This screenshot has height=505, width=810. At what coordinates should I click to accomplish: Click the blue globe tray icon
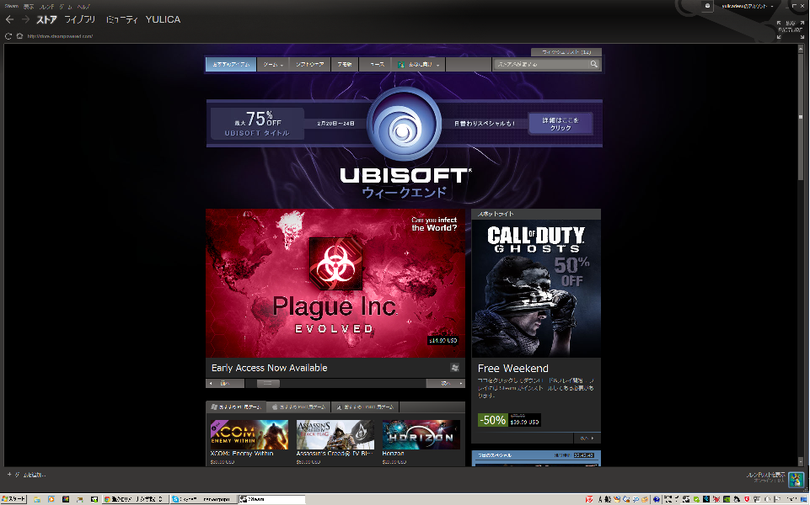[656, 499]
